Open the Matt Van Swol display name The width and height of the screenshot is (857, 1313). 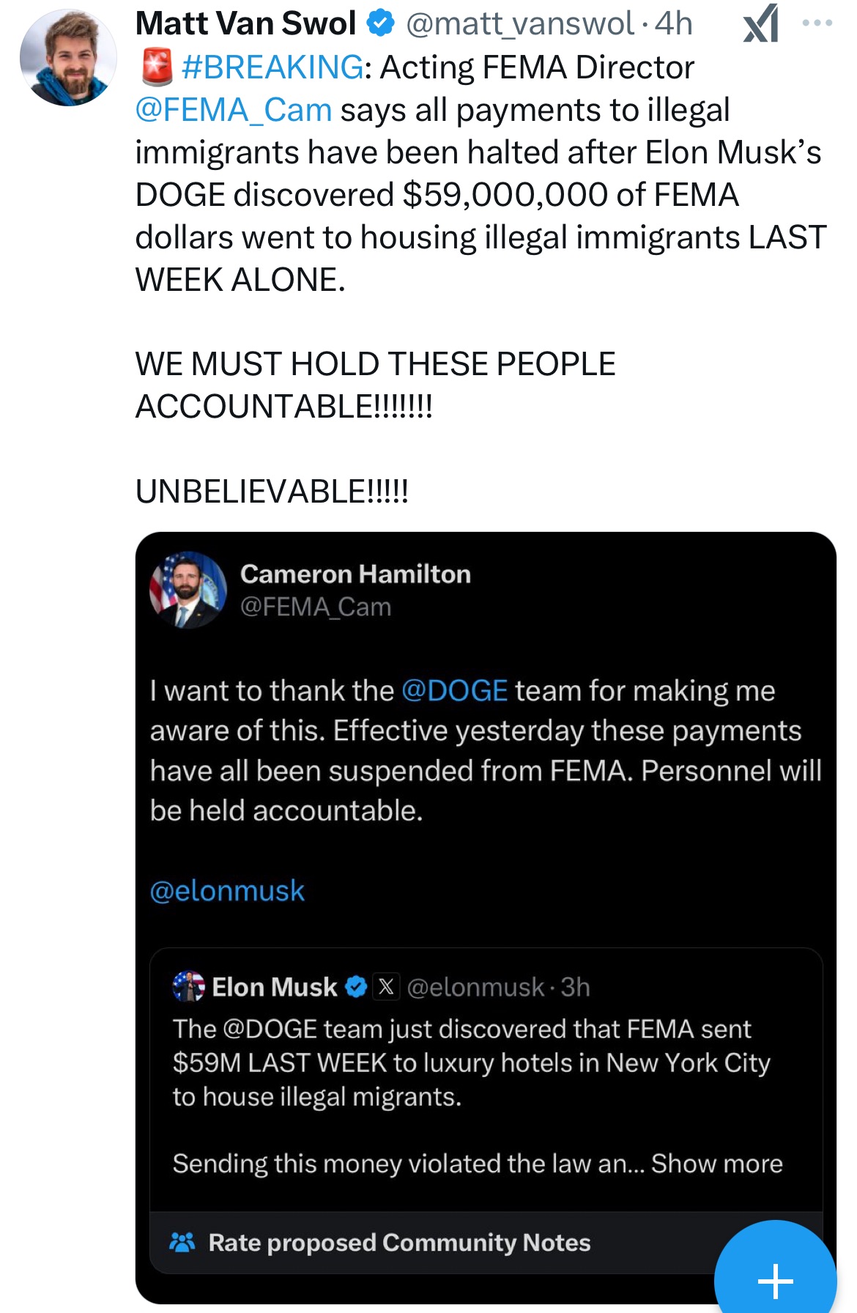pos(246,23)
